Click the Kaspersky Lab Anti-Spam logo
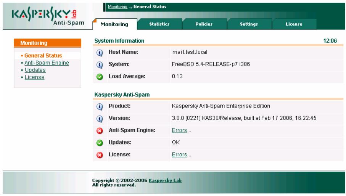The image size is (346, 196). pyautogui.click(x=48, y=16)
